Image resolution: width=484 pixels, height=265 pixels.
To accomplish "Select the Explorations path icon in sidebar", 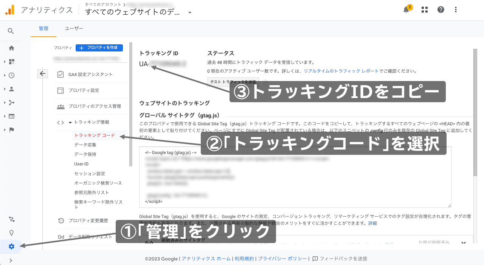I will 11,219.
